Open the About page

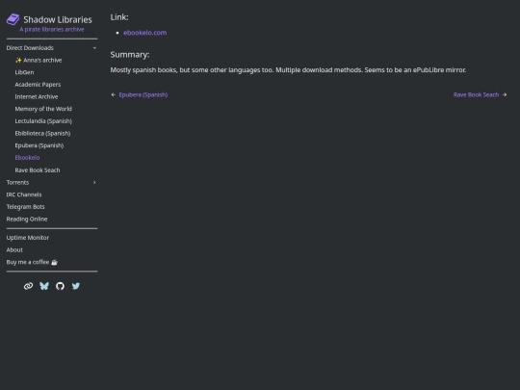(x=14, y=250)
